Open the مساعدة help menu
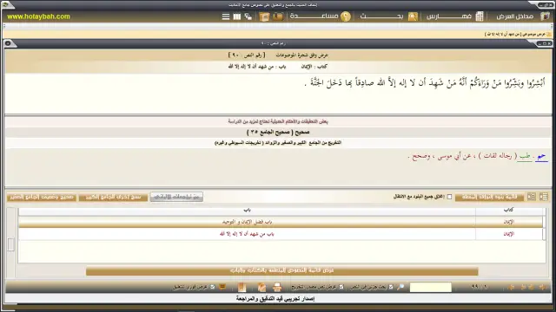This screenshot has width=556, height=312. pos(314,16)
